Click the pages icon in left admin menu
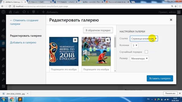The image size is (182, 102). coord(3,43)
